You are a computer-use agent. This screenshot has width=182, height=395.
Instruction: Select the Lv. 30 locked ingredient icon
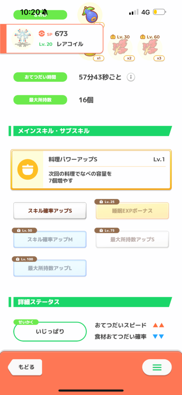click(x=120, y=47)
